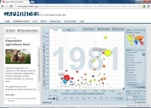151x108 pixels.
Task: Enable the Trails checkbox
Action: pos(117,98)
